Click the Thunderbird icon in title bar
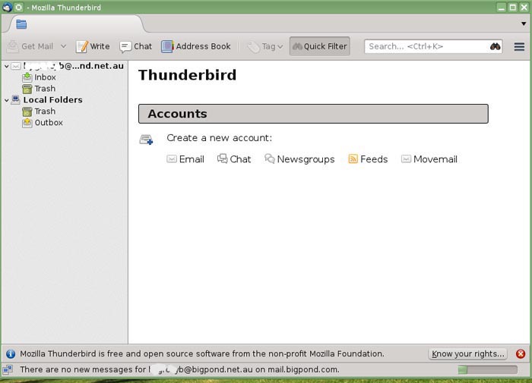The height and width of the screenshot is (383, 532). [7, 7]
